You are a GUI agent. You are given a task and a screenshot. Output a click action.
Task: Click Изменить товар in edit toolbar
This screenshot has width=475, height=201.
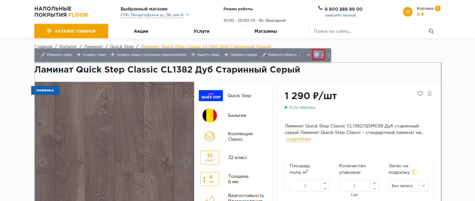pos(57,55)
